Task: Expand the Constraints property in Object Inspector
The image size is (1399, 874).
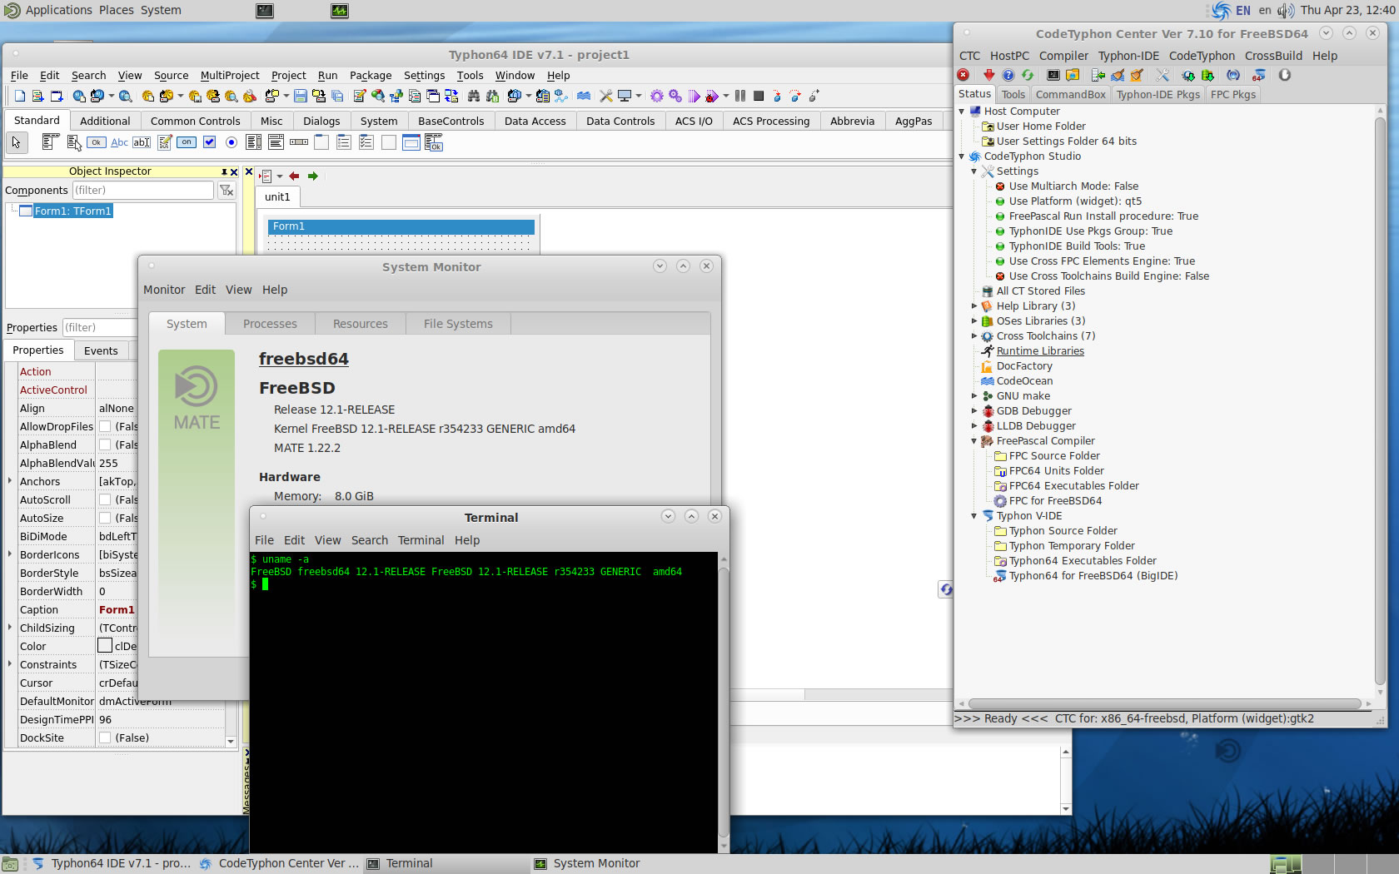Action: [x=10, y=664]
